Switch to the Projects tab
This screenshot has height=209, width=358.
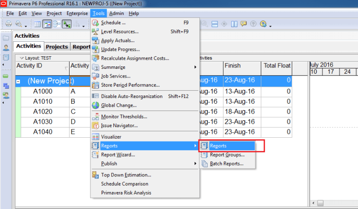coord(57,47)
